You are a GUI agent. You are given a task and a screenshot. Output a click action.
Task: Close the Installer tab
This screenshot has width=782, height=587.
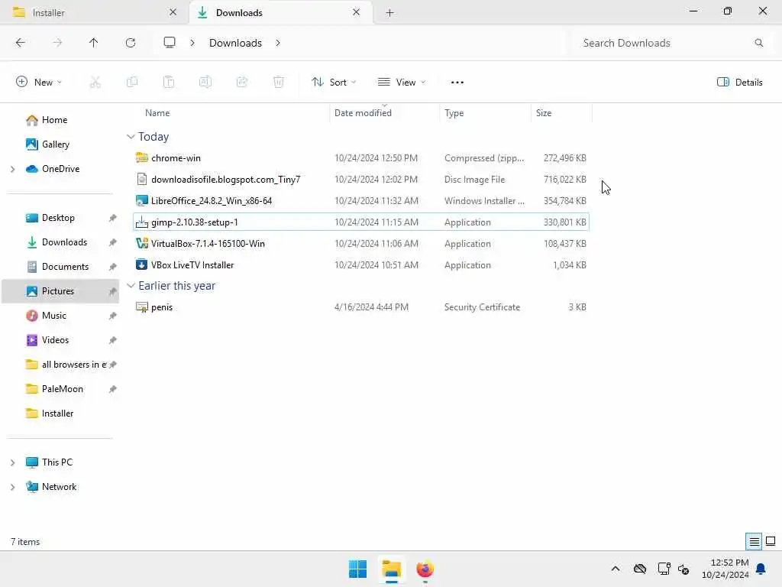coord(173,12)
